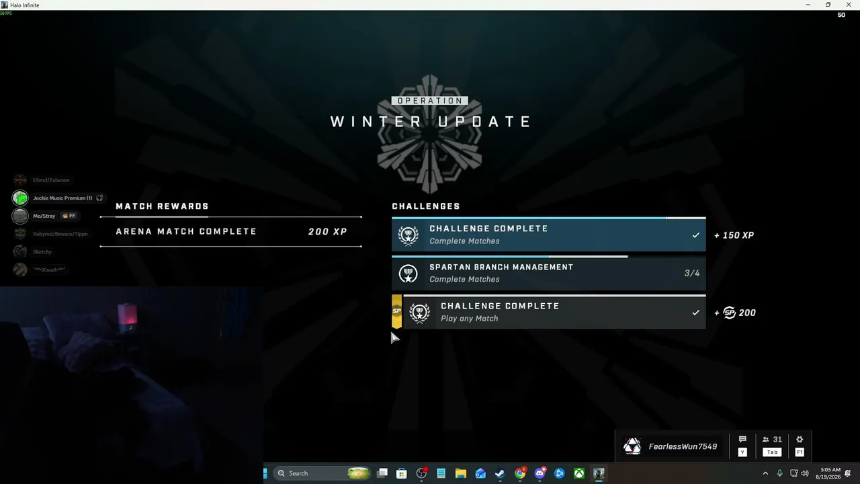
Task: Click the "WINTER UPDATE" operation title
Action: [431, 122]
